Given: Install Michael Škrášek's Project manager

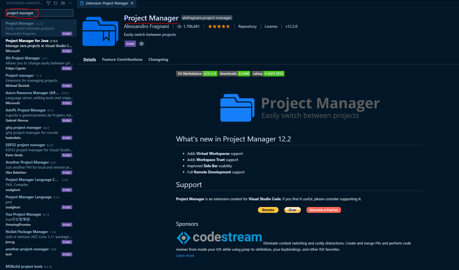Looking at the screenshot, I should coord(67,86).
